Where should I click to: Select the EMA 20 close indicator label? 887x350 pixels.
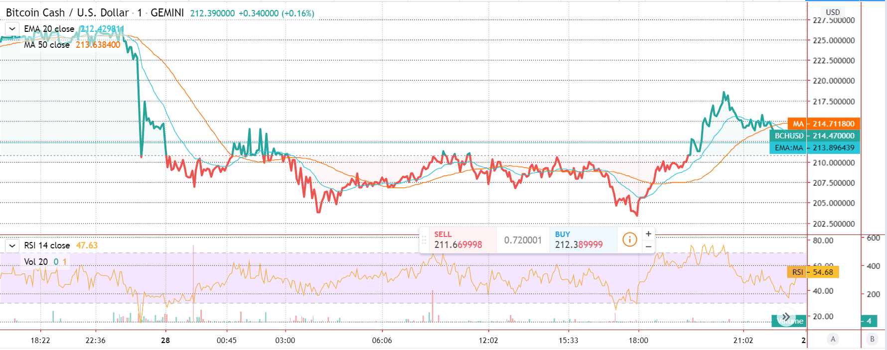click(x=49, y=29)
